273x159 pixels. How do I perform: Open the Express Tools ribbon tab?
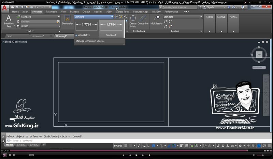pyautogui.click(x=123, y=12)
